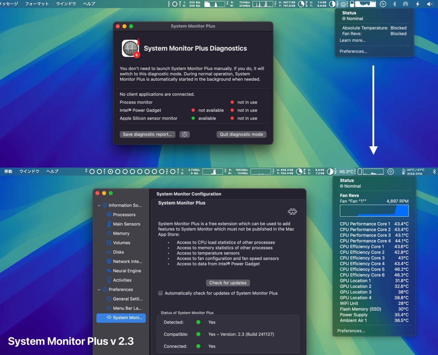The image size is (438, 355).
Task: Enable automatic update checks for System Monitor Plus
Action: pos(160,293)
